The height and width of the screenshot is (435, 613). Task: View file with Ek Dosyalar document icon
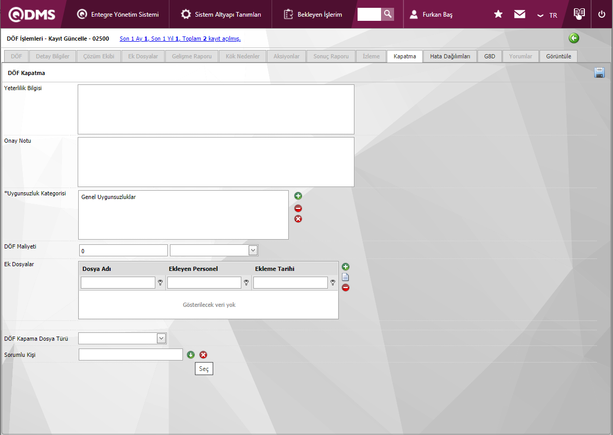(345, 277)
